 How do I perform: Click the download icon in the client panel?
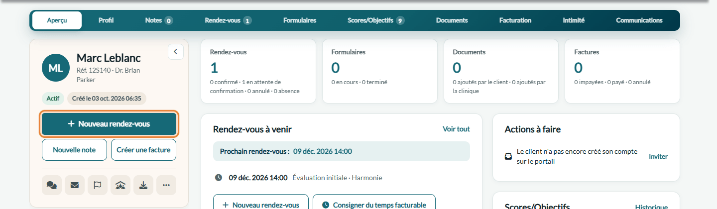(x=143, y=185)
